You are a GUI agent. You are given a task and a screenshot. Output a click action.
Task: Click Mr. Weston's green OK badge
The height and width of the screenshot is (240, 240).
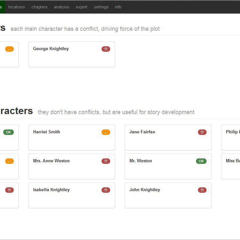[x=201, y=161]
